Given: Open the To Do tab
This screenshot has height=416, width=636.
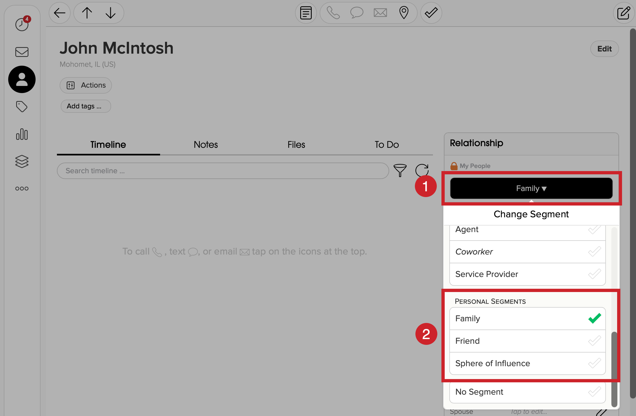Looking at the screenshot, I should pos(387,145).
